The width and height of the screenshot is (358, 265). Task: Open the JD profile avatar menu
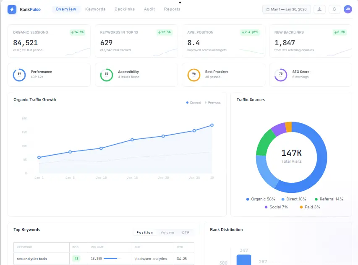click(348, 9)
